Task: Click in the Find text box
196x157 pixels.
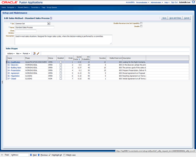Action: [x=19, y=155]
